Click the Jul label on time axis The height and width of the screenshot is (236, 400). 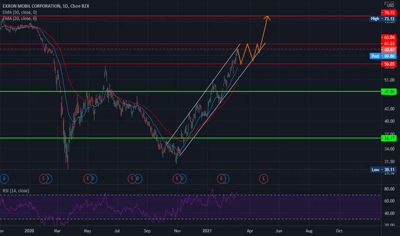[x=117, y=231]
